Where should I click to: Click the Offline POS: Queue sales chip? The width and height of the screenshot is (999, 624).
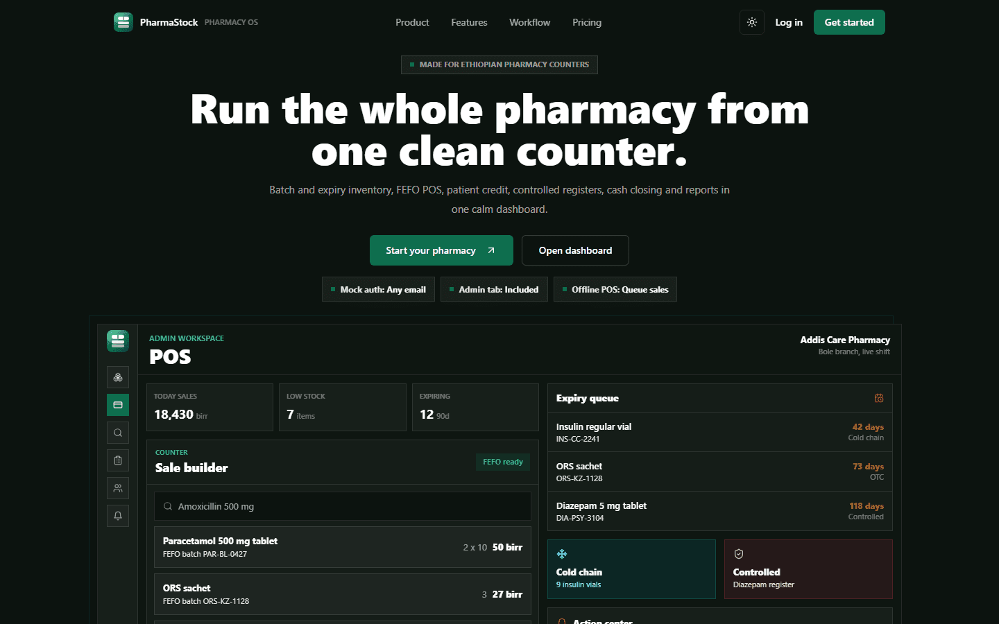(615, 289)
